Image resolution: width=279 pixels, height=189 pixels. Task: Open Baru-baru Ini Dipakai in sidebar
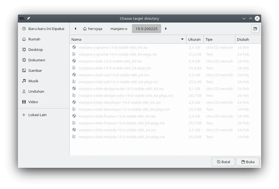pos(44,29)
